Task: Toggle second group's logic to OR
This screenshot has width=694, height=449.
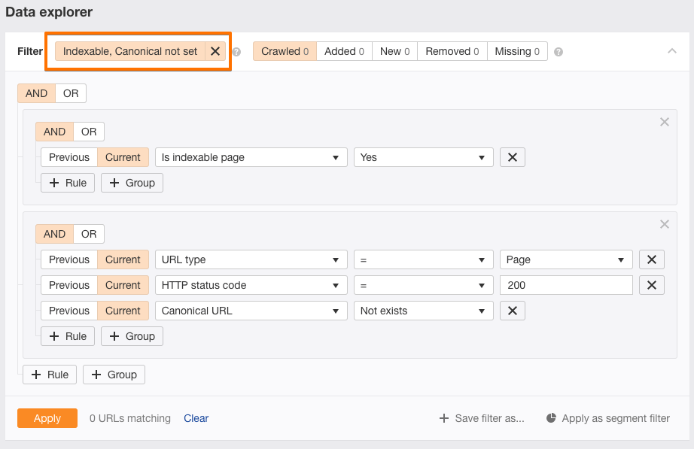Action: coord(89,234)
